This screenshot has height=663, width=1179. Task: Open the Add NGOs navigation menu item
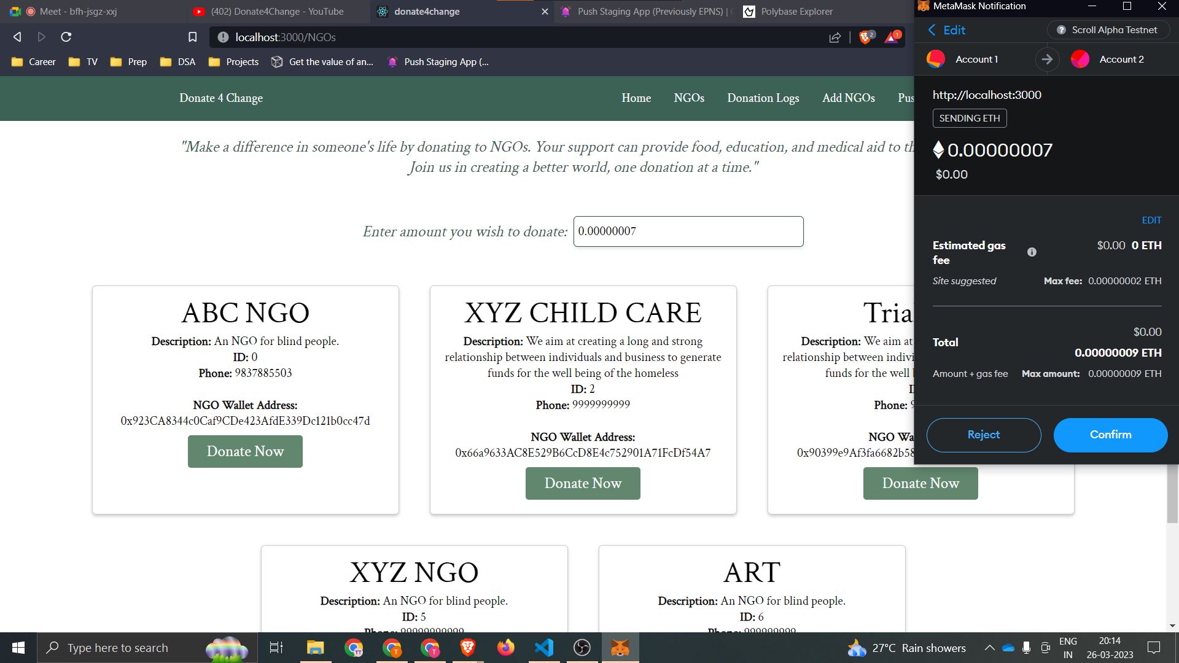[849, 97]
